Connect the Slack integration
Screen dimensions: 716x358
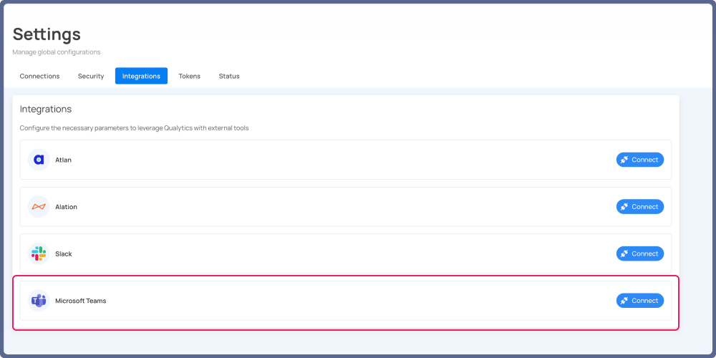tap(639, 254)
